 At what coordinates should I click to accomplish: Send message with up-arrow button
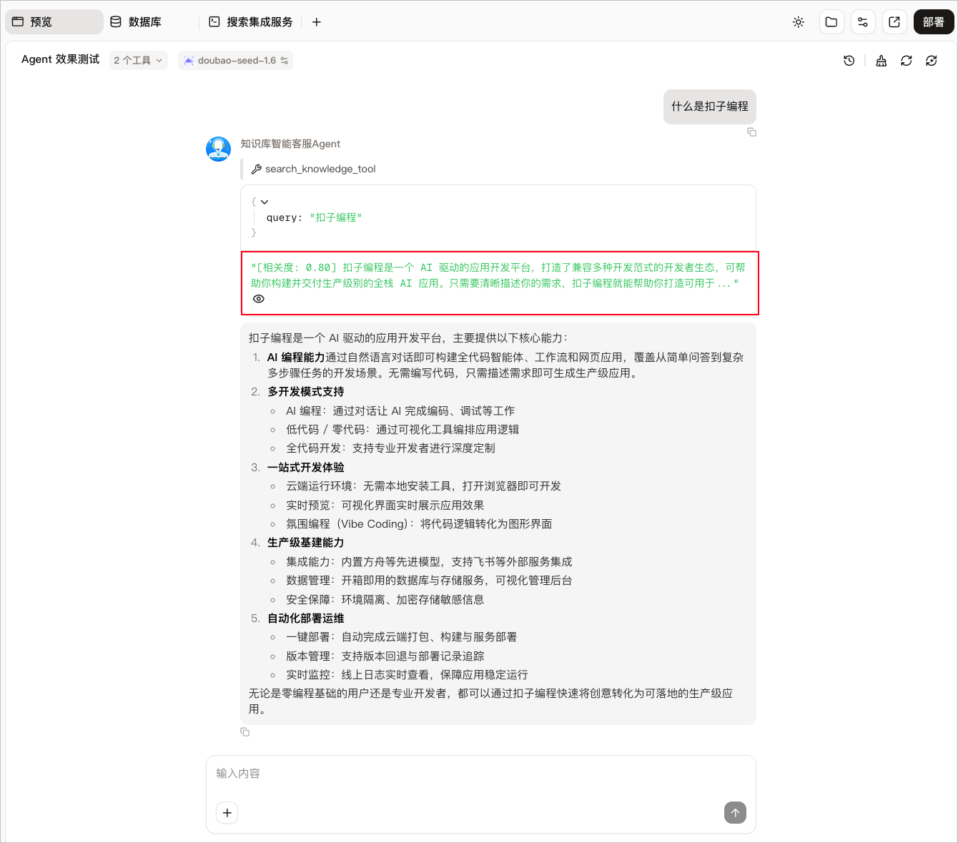pos(735,812)
